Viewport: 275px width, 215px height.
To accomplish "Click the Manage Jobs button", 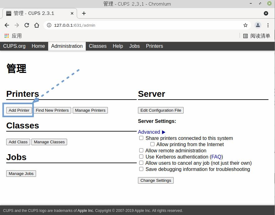I will [x=21, y=174].
